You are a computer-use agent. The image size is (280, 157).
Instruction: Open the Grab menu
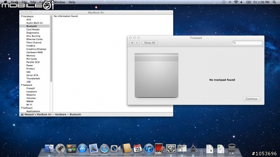tap(14, 2)
